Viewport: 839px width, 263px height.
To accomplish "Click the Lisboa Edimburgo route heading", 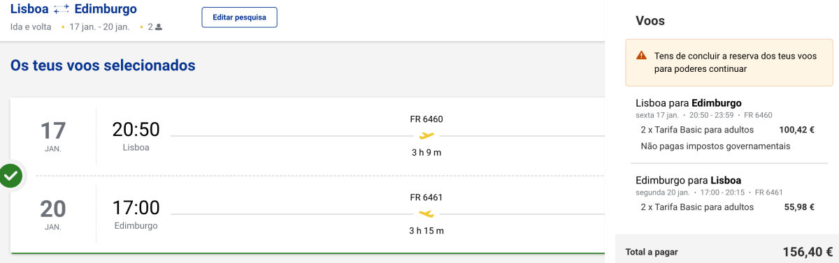I will (x=73, y=9).
